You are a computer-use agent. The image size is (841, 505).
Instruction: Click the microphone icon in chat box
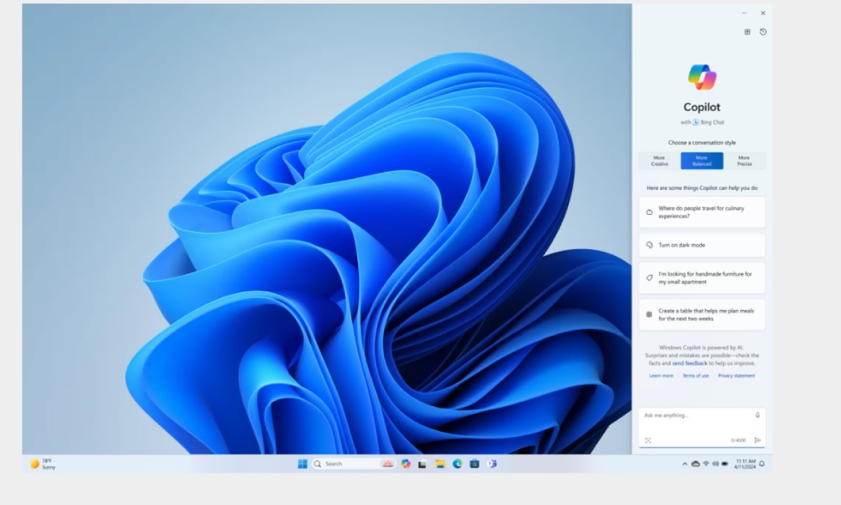pos(758,415)
